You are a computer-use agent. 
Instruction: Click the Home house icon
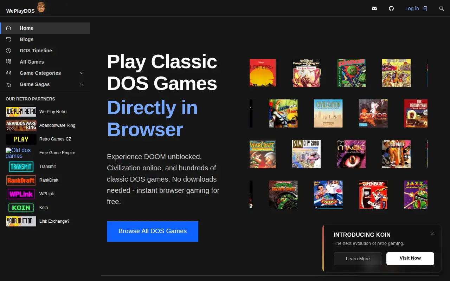pos(8,28)
